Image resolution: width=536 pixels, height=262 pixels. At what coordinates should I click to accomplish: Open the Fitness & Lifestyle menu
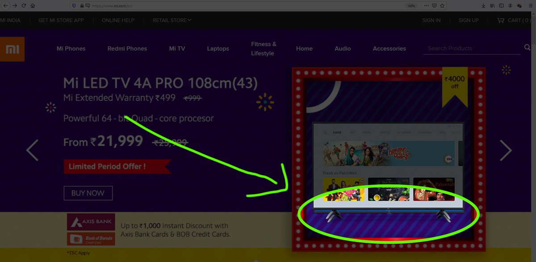pos(264,49)
